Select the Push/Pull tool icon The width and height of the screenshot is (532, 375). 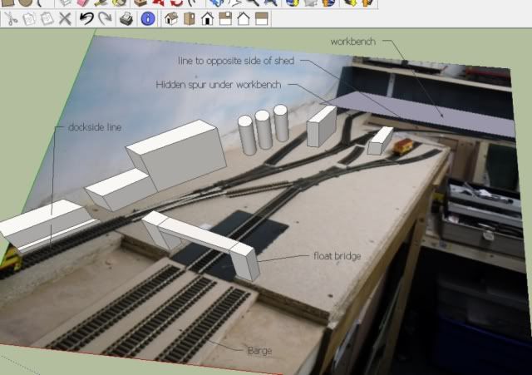[x=140, y=3]
